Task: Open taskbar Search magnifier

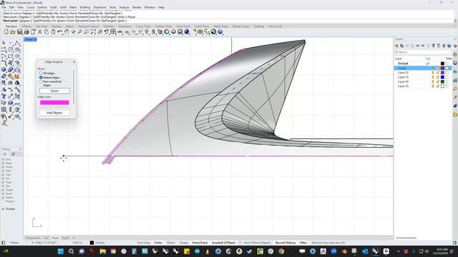Action: [x=72, y=251]
